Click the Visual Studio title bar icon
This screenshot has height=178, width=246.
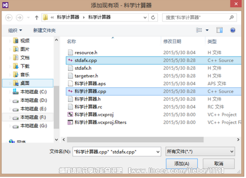click(5, 5)
